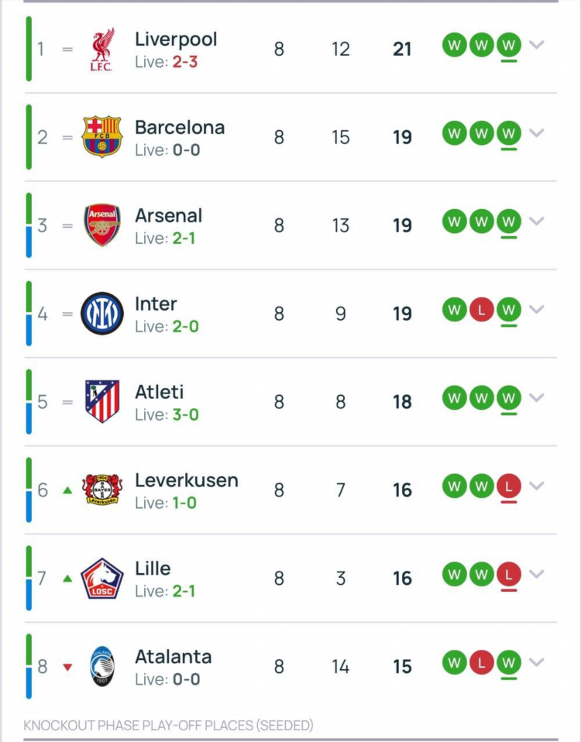Click the Arsenal club crest
Screen dimensions: 581x742
tap(102, 225)
